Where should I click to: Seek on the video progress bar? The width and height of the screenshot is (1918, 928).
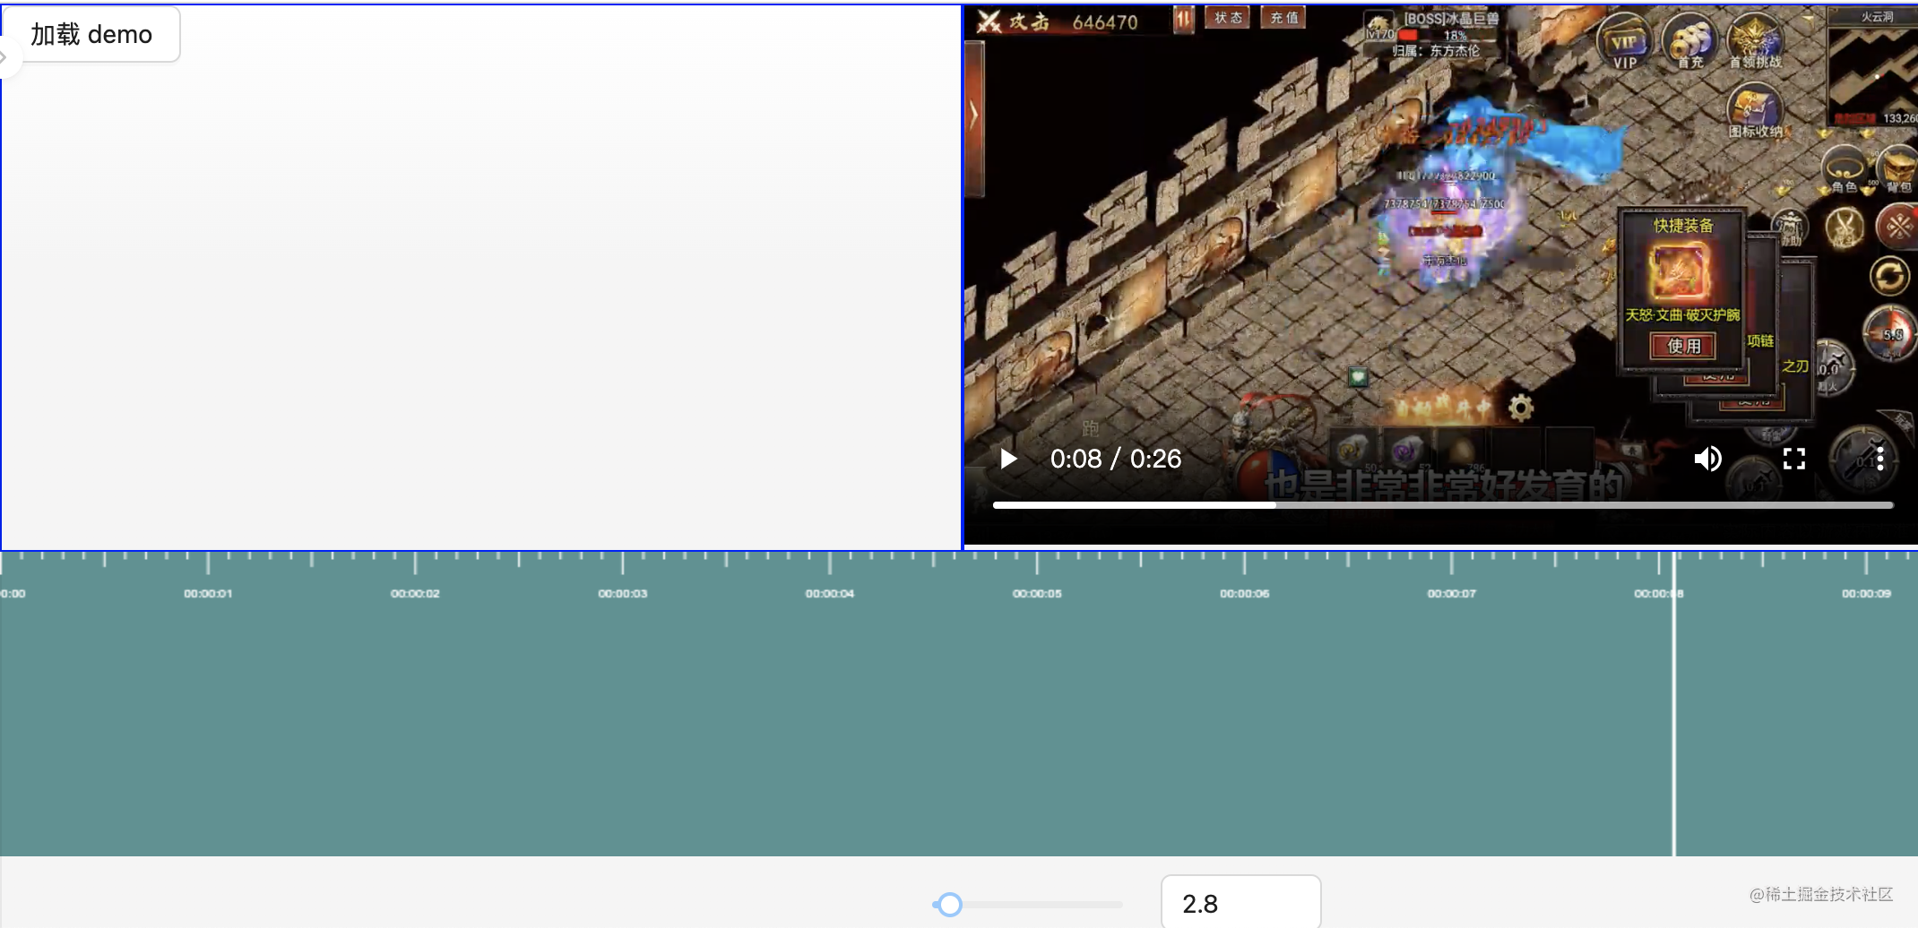pyautogui.click(x=1443, y=505)
